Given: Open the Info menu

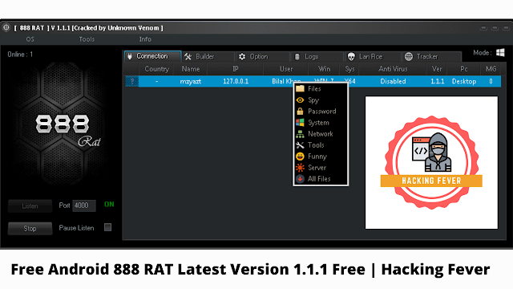Looking at the screenshot, I should [145, 39].
